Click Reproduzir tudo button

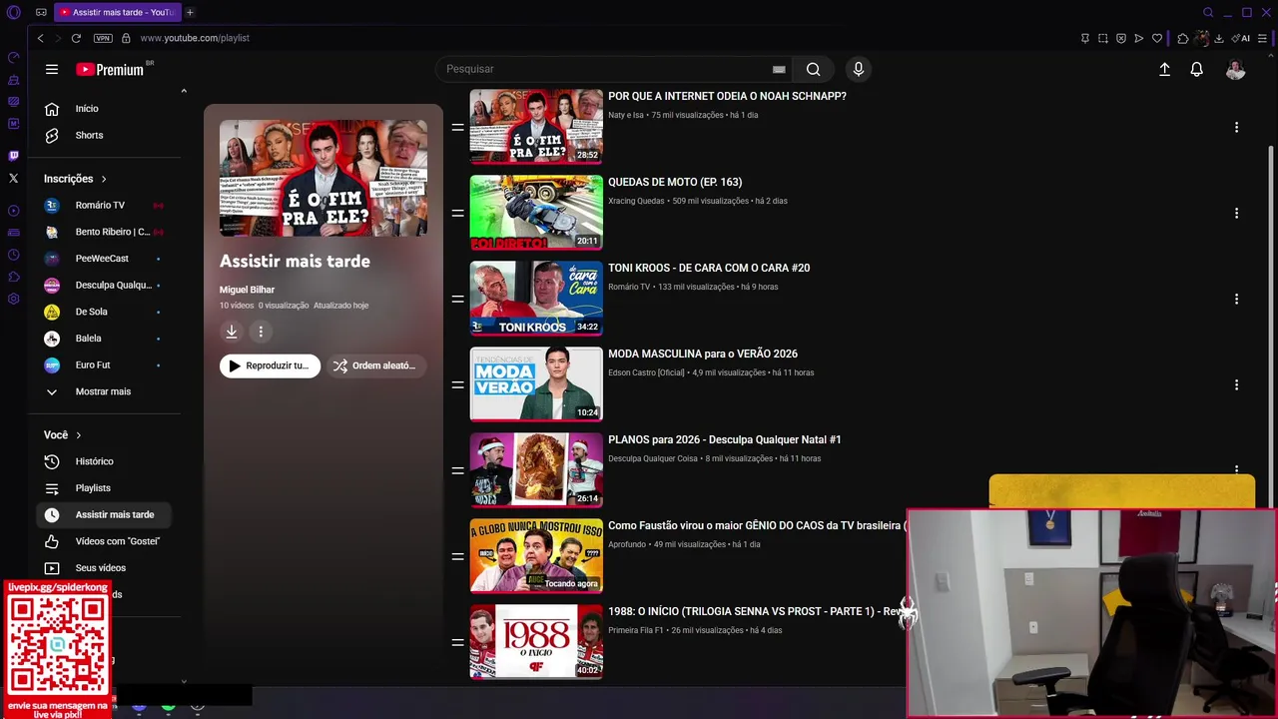(270, 365)
